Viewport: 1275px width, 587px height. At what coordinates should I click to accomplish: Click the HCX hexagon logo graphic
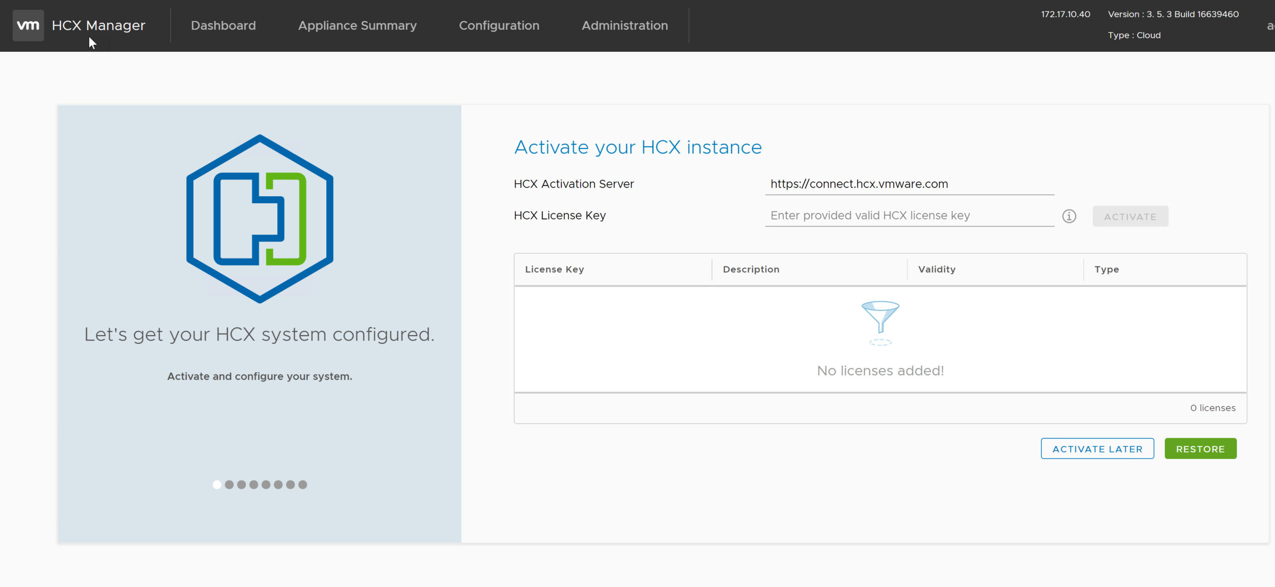259,219
